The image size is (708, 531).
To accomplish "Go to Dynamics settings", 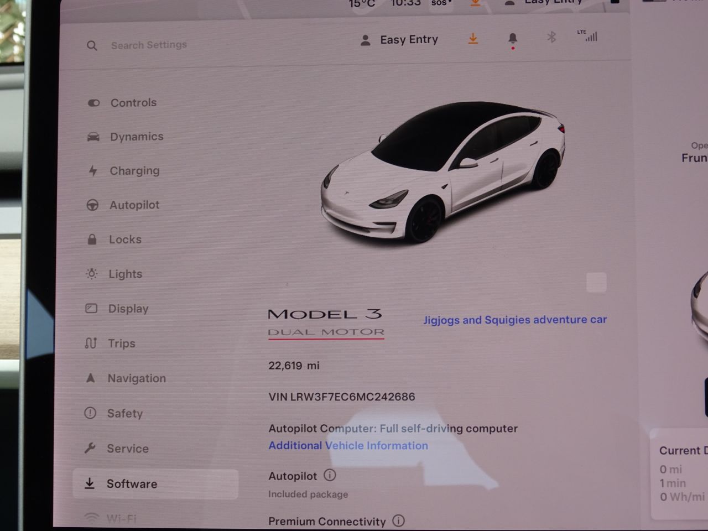I will [x=136, y=137].
